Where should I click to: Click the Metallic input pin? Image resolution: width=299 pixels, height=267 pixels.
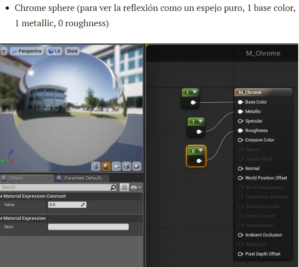[240, 112]
